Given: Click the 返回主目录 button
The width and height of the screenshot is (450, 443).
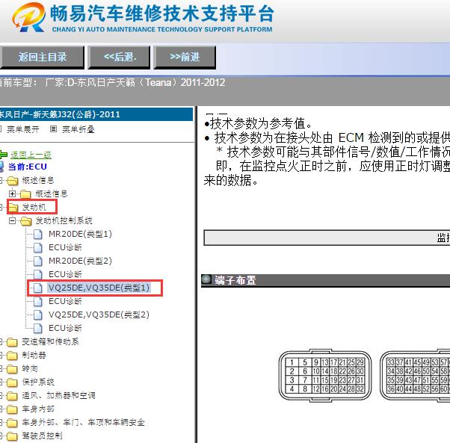Looking at the screenshot, I should 42,58.
